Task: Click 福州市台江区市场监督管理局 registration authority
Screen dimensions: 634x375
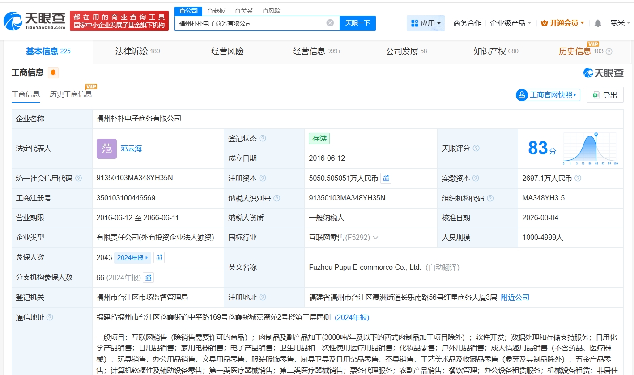Action: tap(142, 297)
